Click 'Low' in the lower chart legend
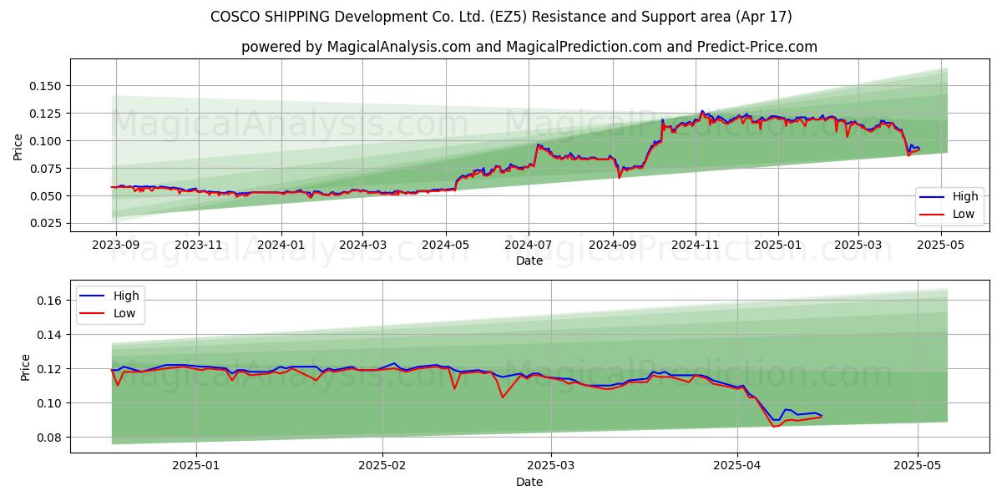The image size is (1002, 501). (125, 314)
